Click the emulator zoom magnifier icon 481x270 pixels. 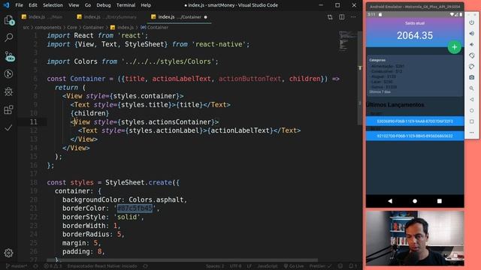pos(472,88)
